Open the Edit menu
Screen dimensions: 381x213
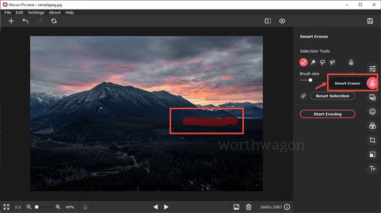pyautogui.click(x=20, y=12)
